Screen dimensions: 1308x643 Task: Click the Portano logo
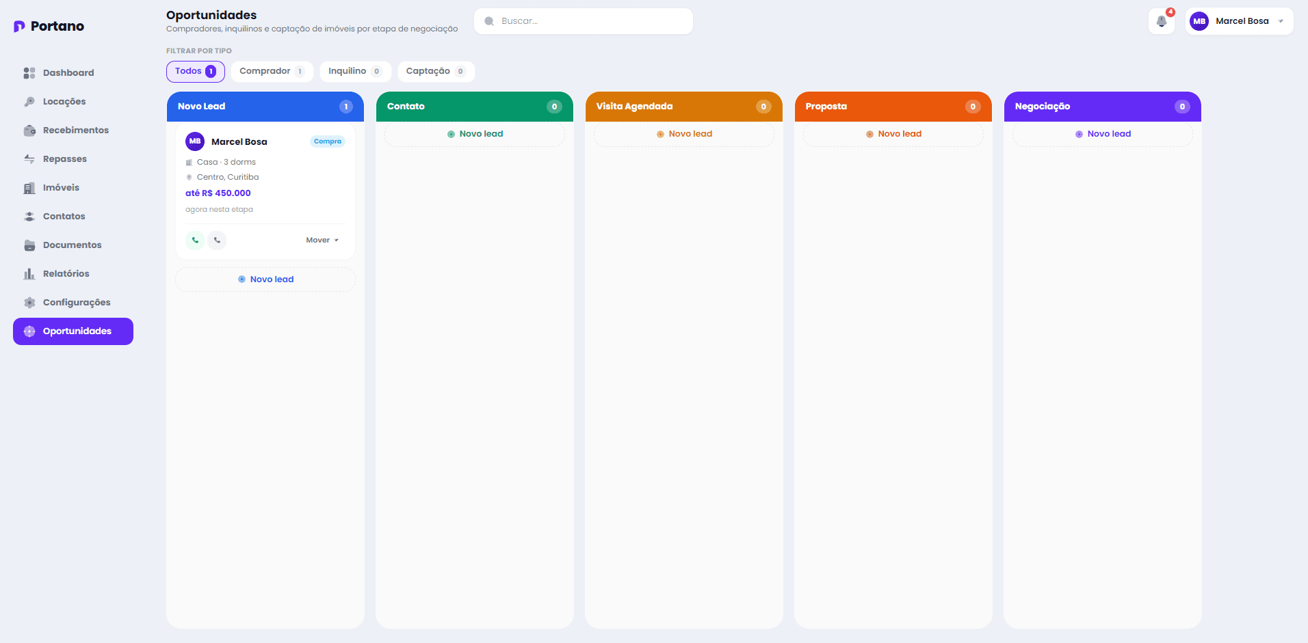click(x=49, y=26)
